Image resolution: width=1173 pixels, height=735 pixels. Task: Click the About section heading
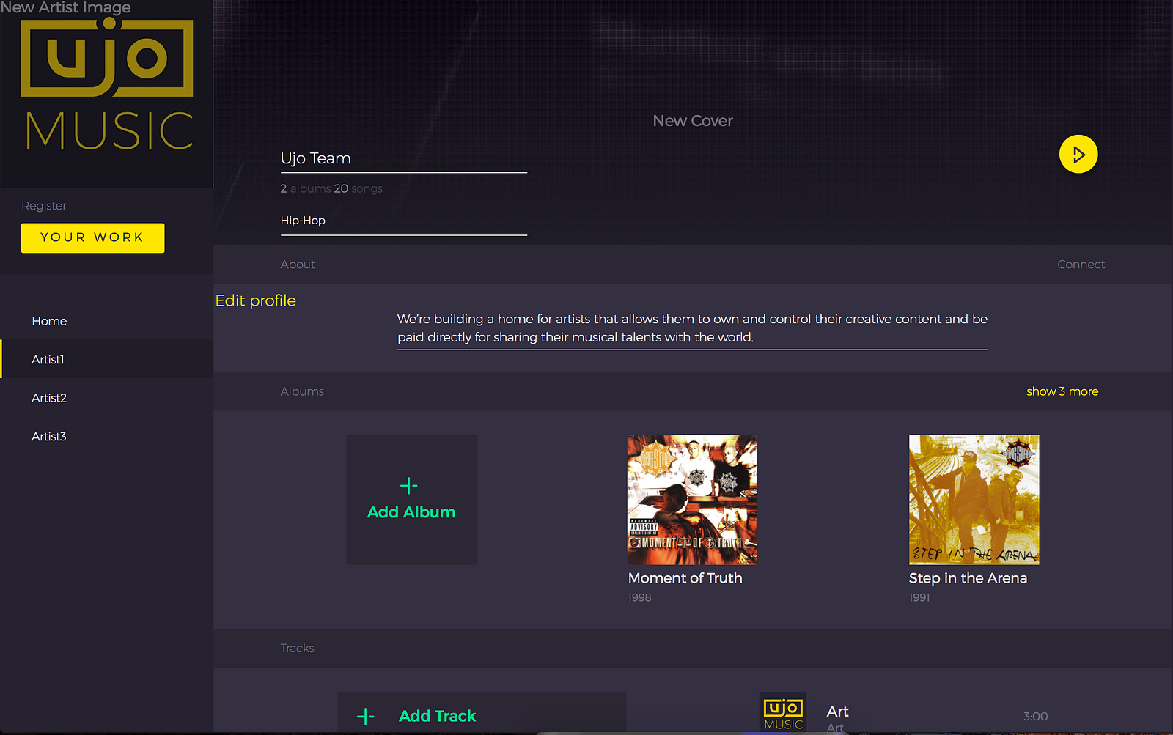point(298,265)
